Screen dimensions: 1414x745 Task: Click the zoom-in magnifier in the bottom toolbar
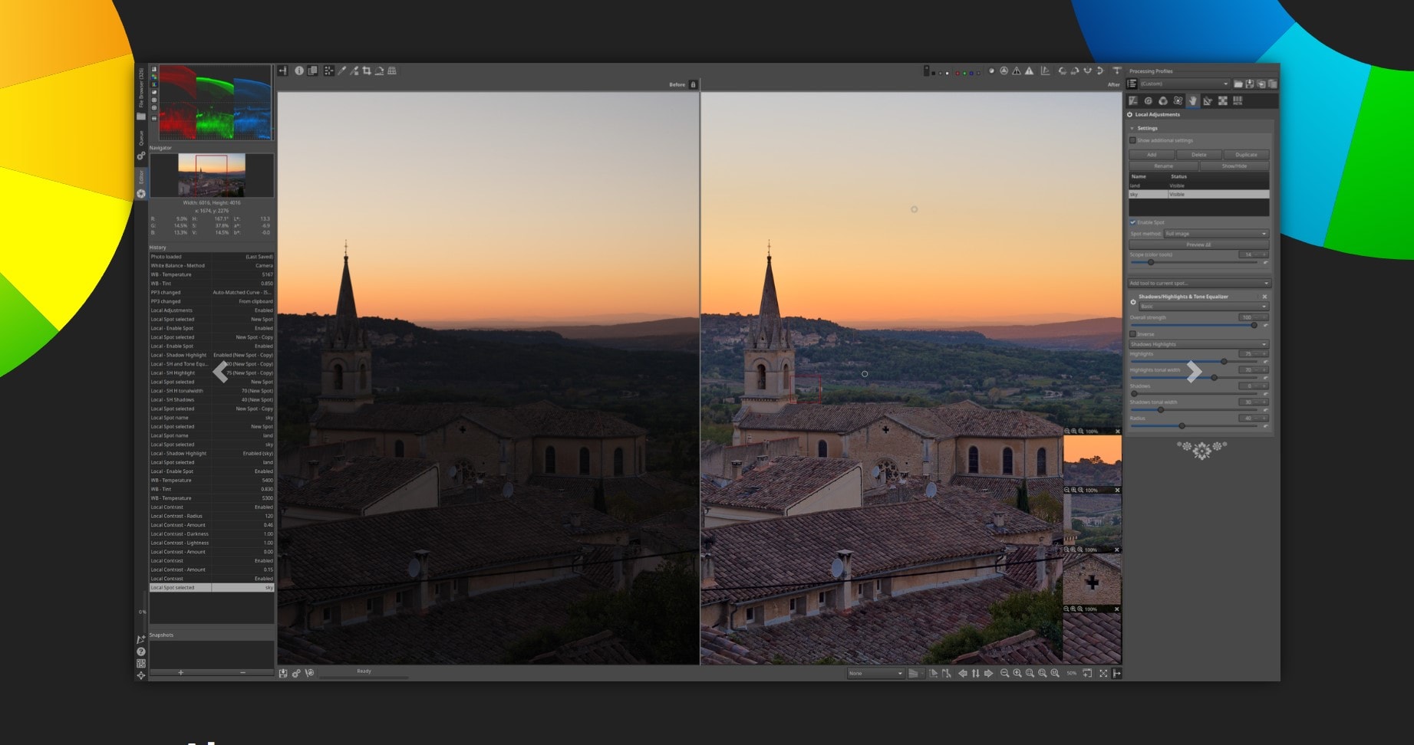[1017, 673]
